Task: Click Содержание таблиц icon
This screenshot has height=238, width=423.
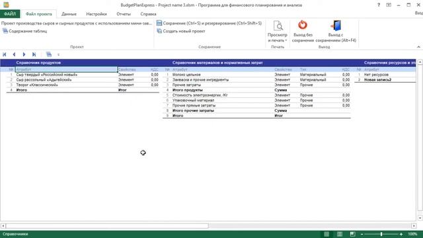Action: (5, 31)
